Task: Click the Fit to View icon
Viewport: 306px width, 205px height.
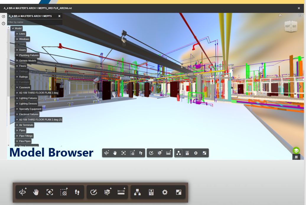Action: pyautogui.click(x=123, y=153)
